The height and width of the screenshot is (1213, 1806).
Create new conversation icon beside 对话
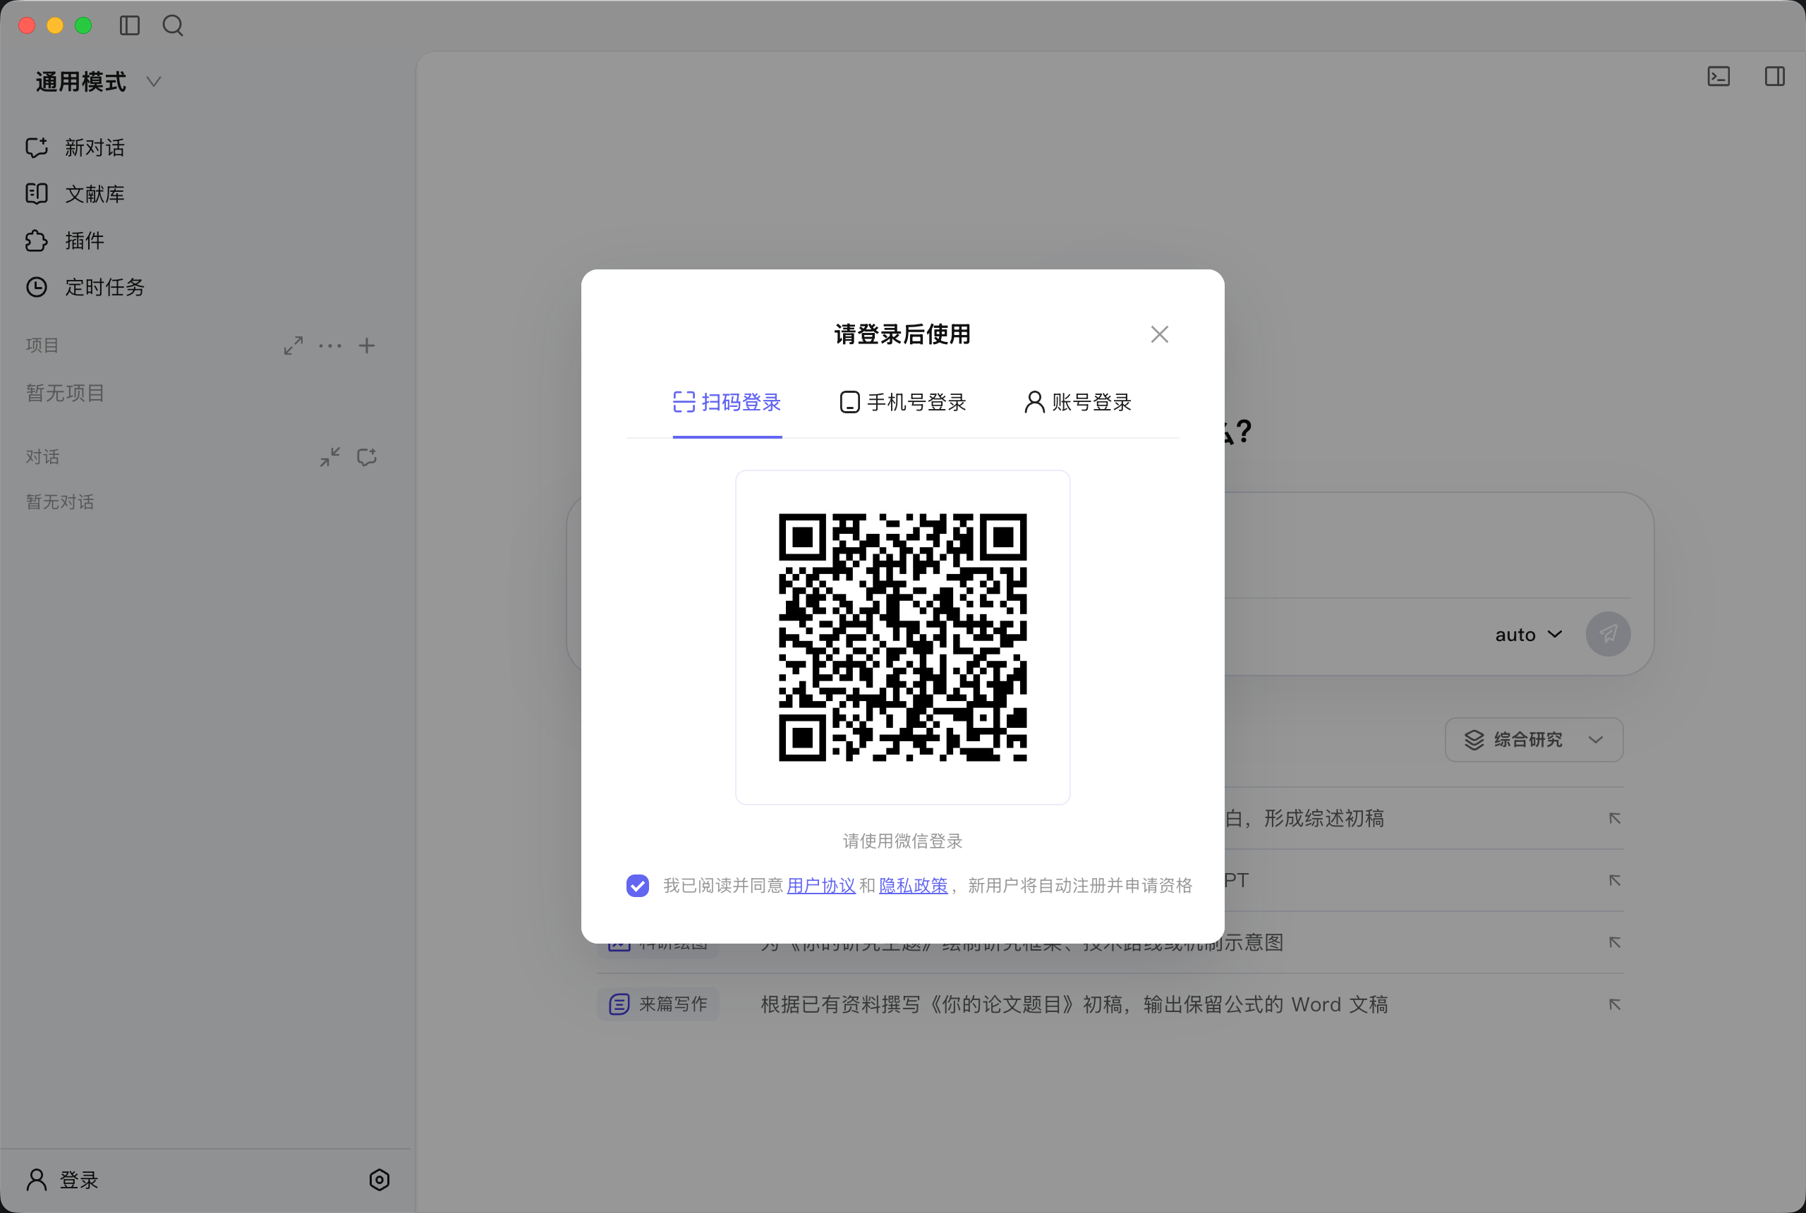pos(367,457)
